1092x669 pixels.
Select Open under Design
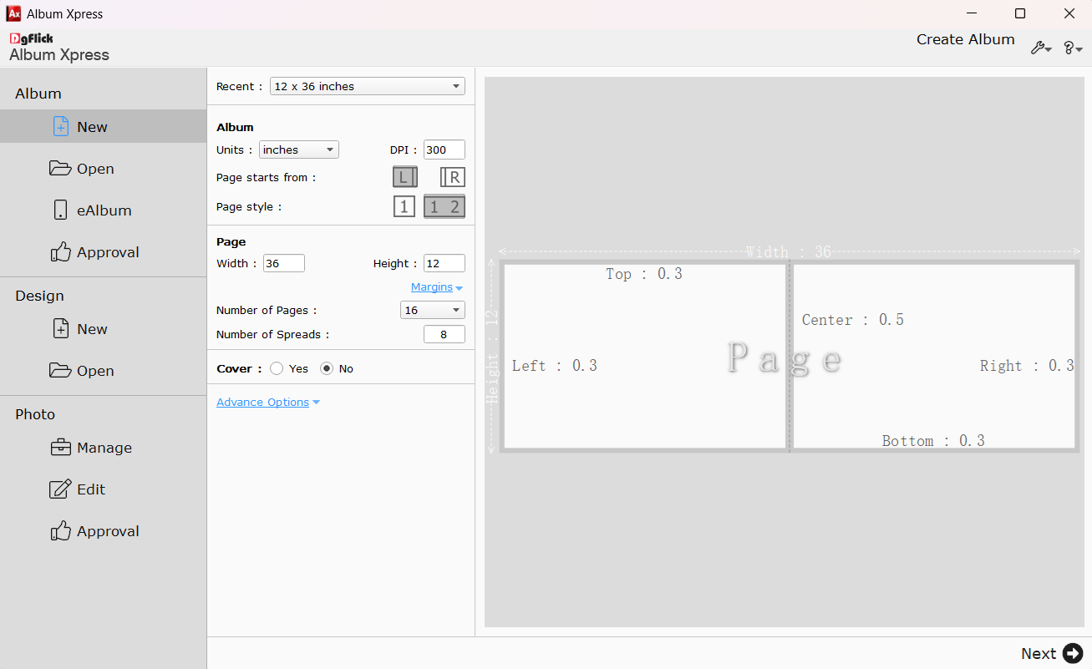(x=103, y=370)
